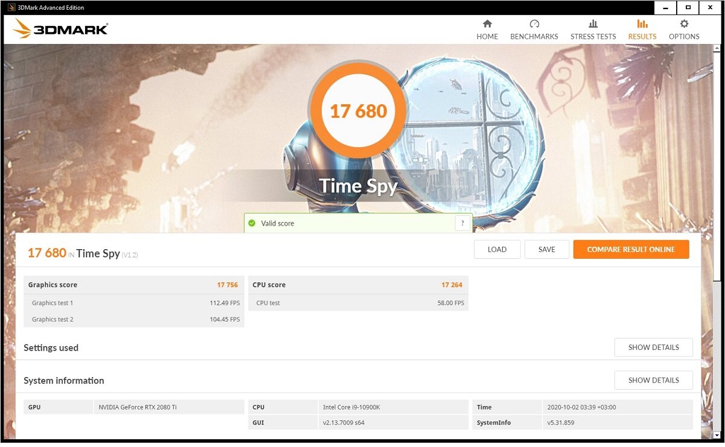725x447 pixels.
Task: Open the OPTIONS tab
Action: pyautogui.click(x=684, y=30)
